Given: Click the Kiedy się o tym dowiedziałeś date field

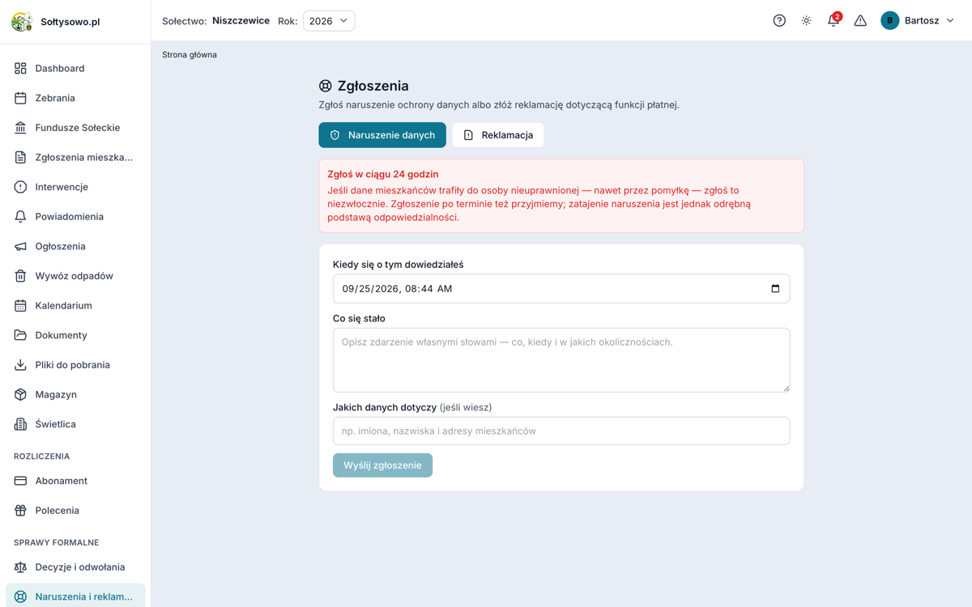Looking at the screenshot, I should point(561,289).
